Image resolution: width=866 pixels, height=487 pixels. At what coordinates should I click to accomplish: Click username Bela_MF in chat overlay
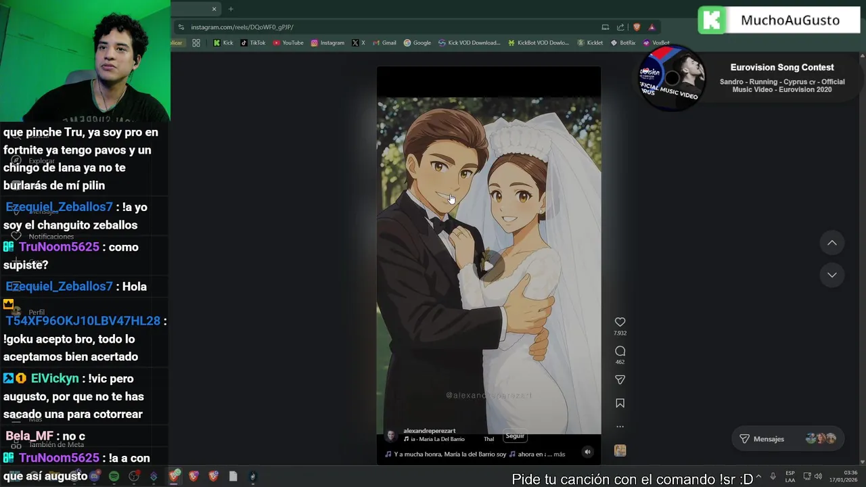[x=29, y=436]
